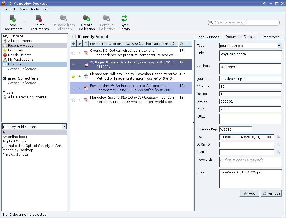286x218 pixels.
Task: Open the Edit menu
Action: point(14,9)
